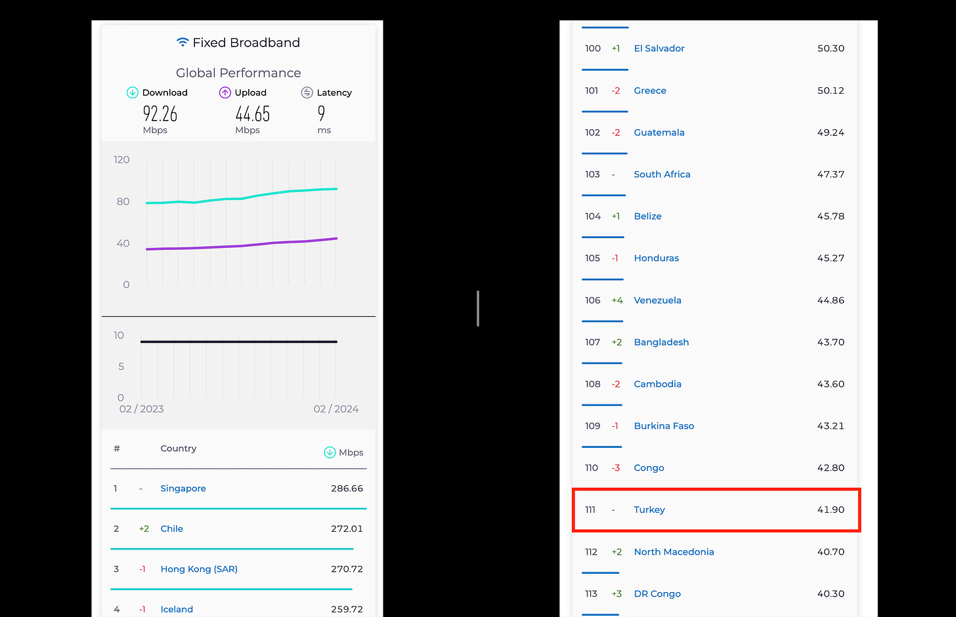Open the Venezuela country link

(x=657, y=300)
